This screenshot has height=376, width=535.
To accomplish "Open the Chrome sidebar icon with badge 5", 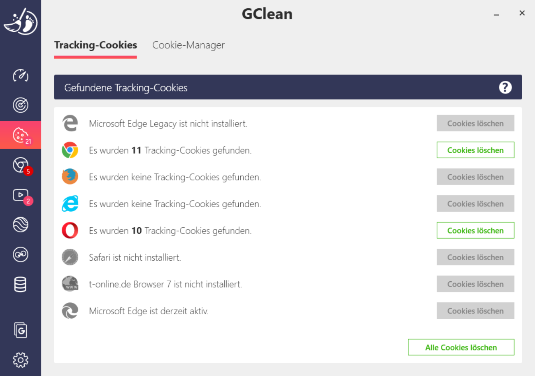I will point(21,165).
